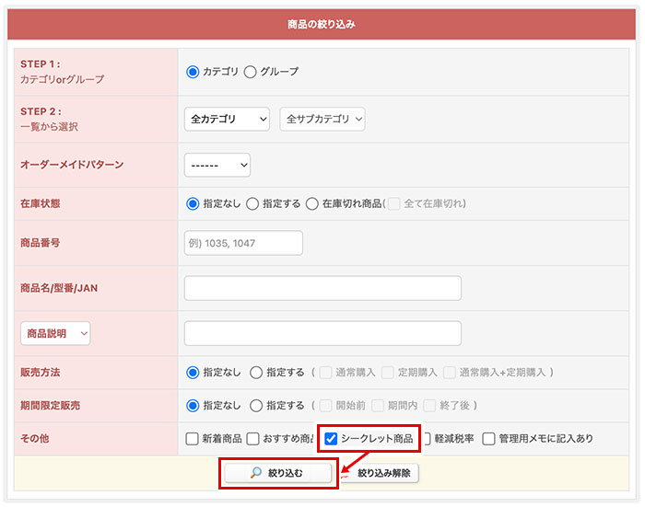Click the 商品番号 input field
This screenshot has width=645, height=507.
(x=243, y=243)
